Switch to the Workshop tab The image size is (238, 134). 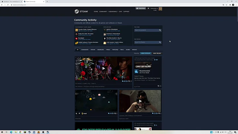tap(115, 50)
